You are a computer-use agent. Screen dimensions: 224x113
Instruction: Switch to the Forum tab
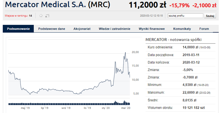point(204,29)
